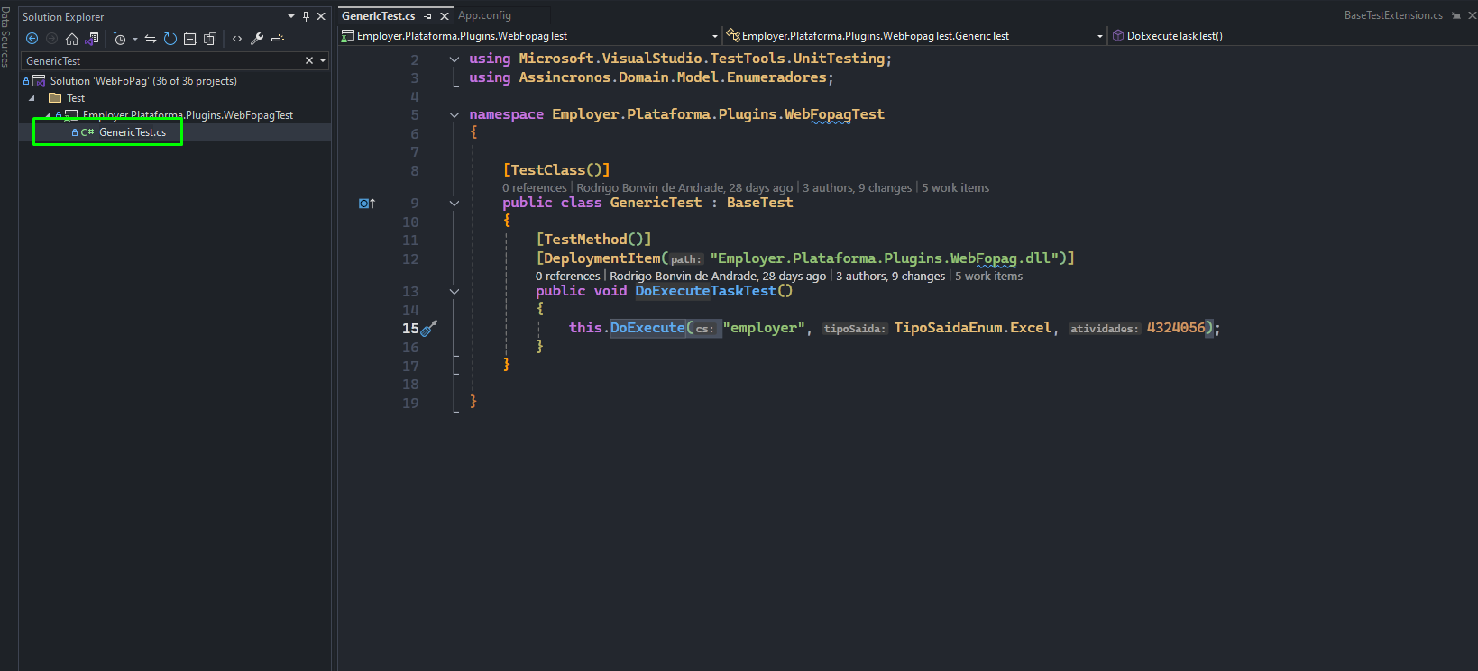Toggle pin on GenericTest.cs tab
1478x671 pixels.
(427, 16)
